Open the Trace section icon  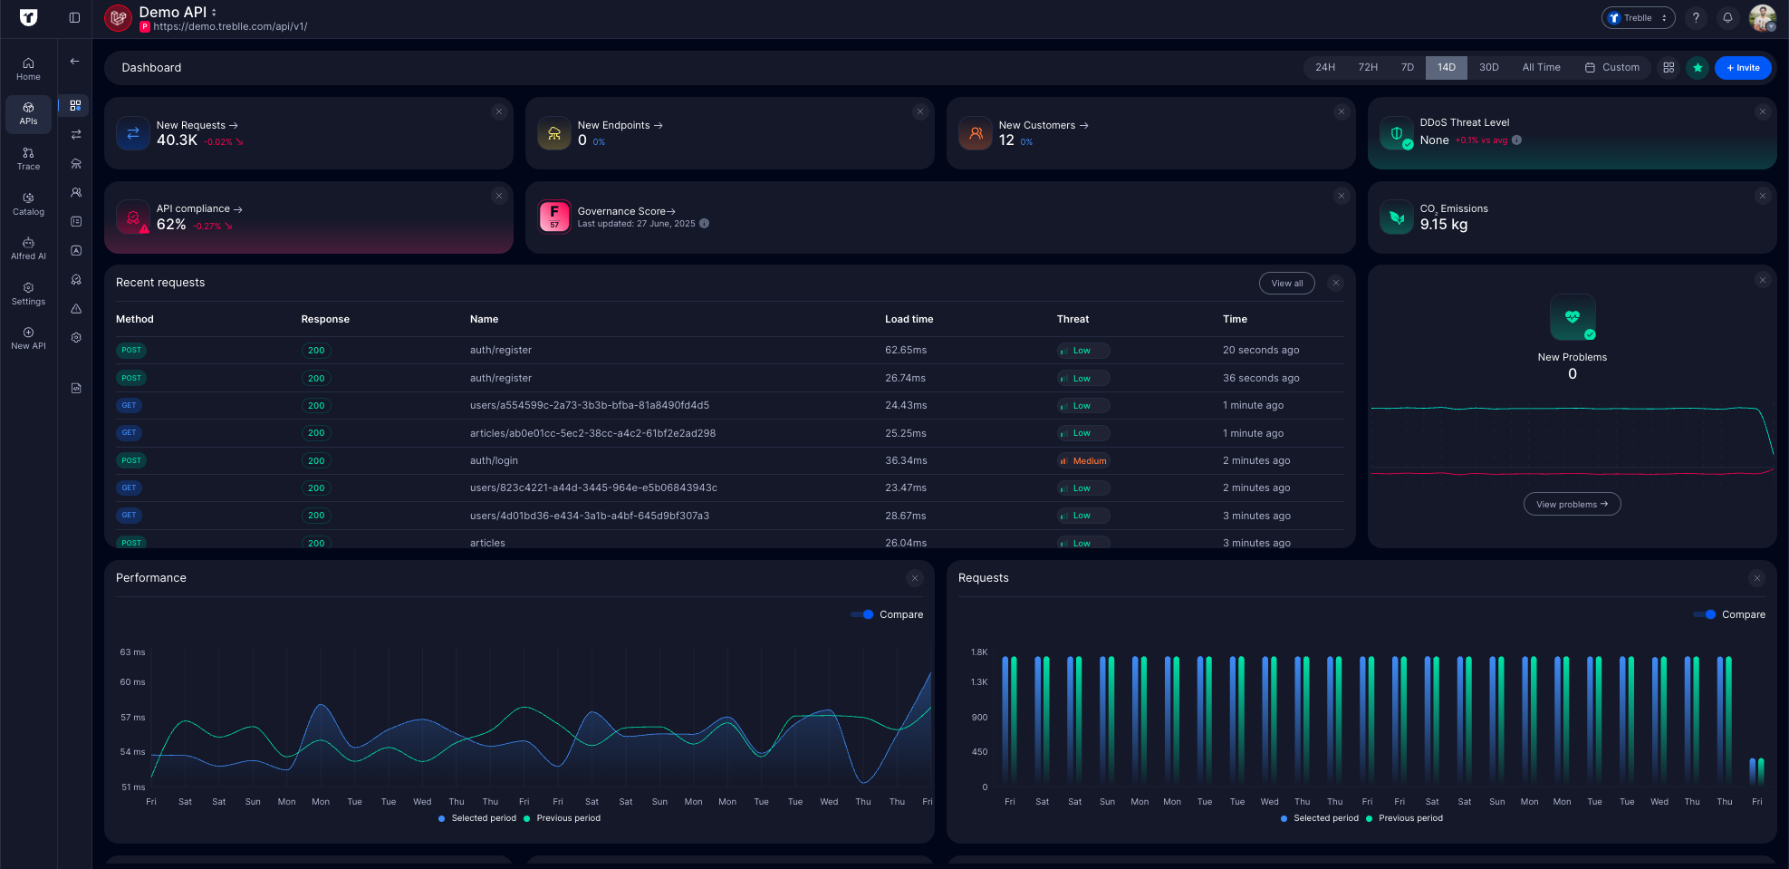(x=28, y=158)
